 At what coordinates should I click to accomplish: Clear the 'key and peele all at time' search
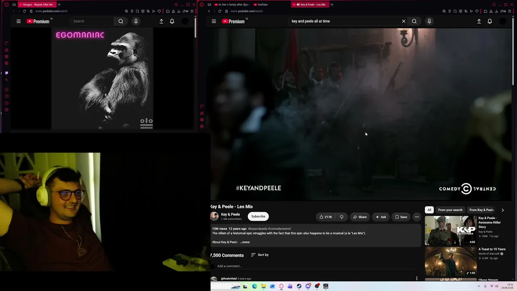point(404,21)
